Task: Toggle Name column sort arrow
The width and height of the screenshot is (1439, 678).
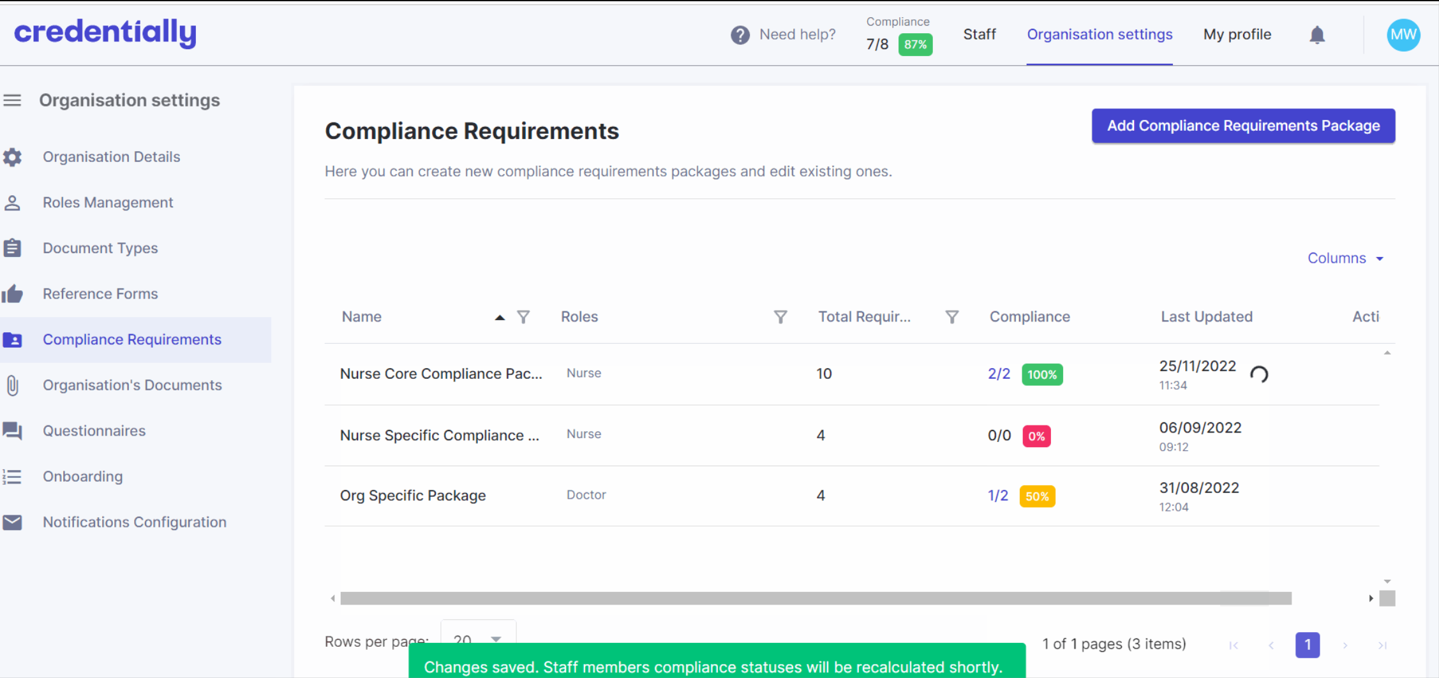Action: pos(500,317)
